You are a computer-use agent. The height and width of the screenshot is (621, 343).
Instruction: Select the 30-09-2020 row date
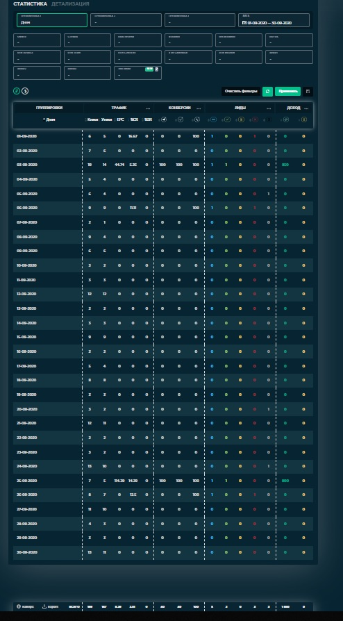tap(27, 552)
